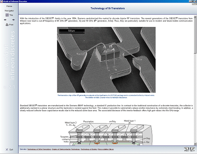Click the scrollbar up arrow

[195, 17]
